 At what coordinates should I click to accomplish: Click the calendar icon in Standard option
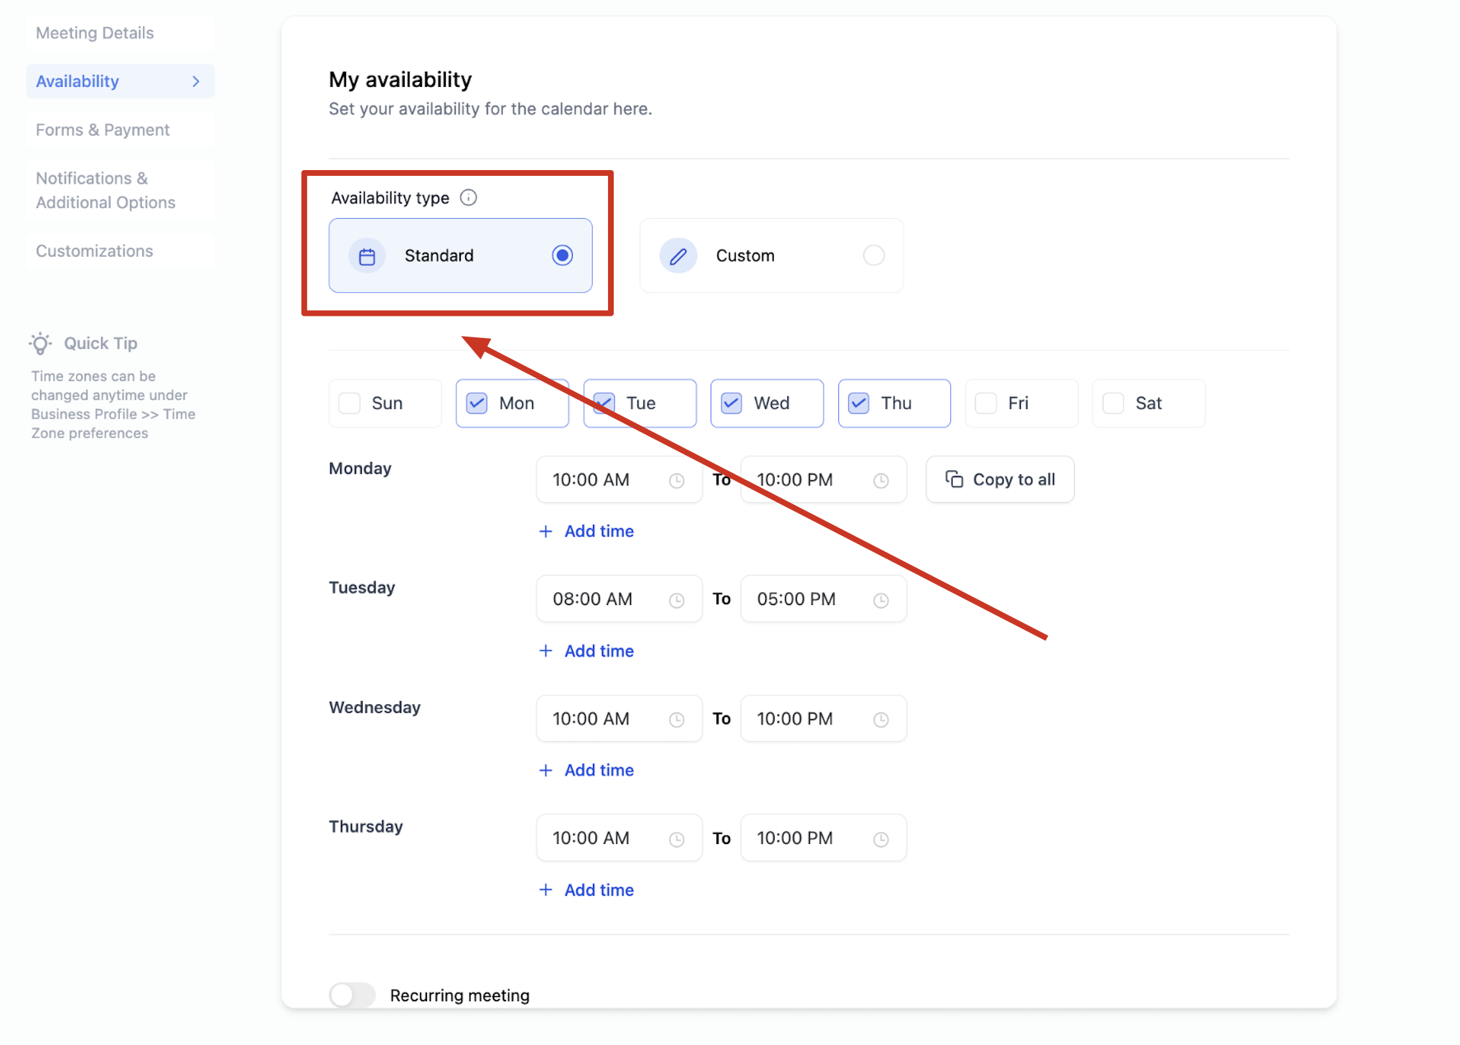[x=367, y=256]
